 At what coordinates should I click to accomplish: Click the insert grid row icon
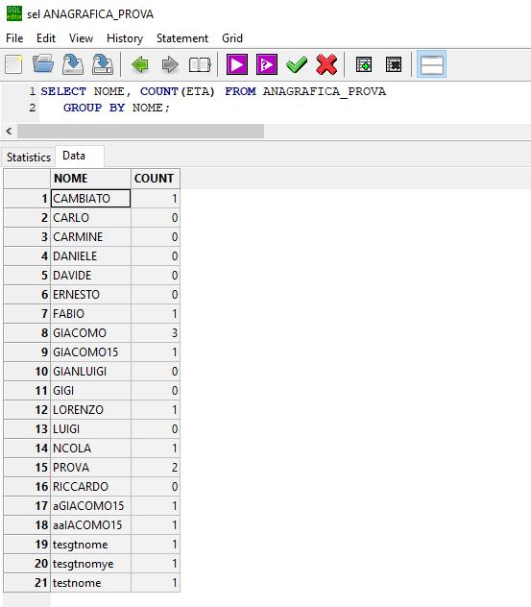pyautogui.click(x=364, y=64)
